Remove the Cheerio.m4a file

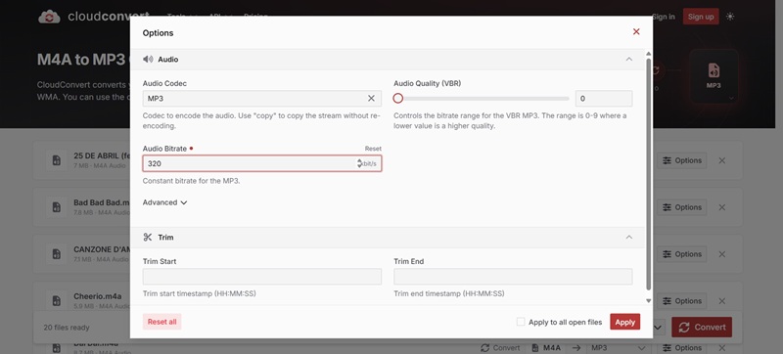pyautogui.click(x=721, y=301)
